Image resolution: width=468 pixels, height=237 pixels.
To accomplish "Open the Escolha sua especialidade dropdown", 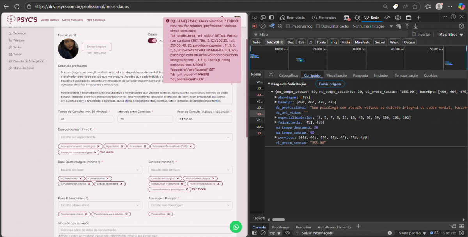I will click(x=145, y=137).
